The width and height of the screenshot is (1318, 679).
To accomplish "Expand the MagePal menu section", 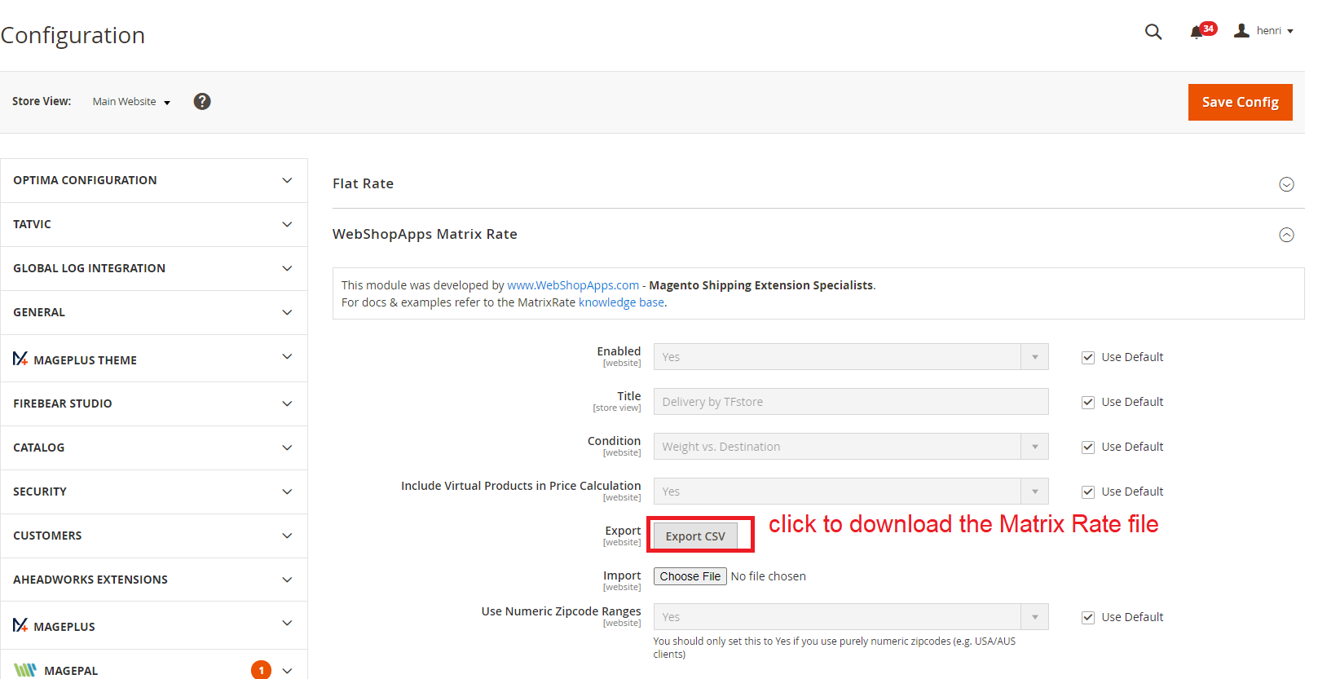I will coord(154,665).
